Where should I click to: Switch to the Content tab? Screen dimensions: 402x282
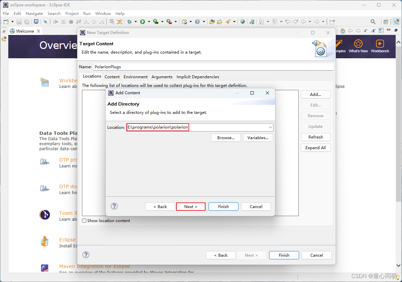click(x=112, y=77)
